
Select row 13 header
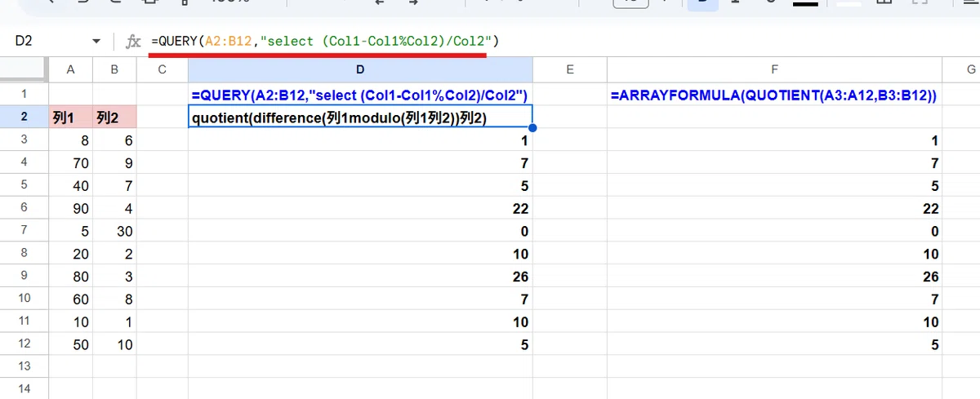pyautogui.click(x=24, y=366)
